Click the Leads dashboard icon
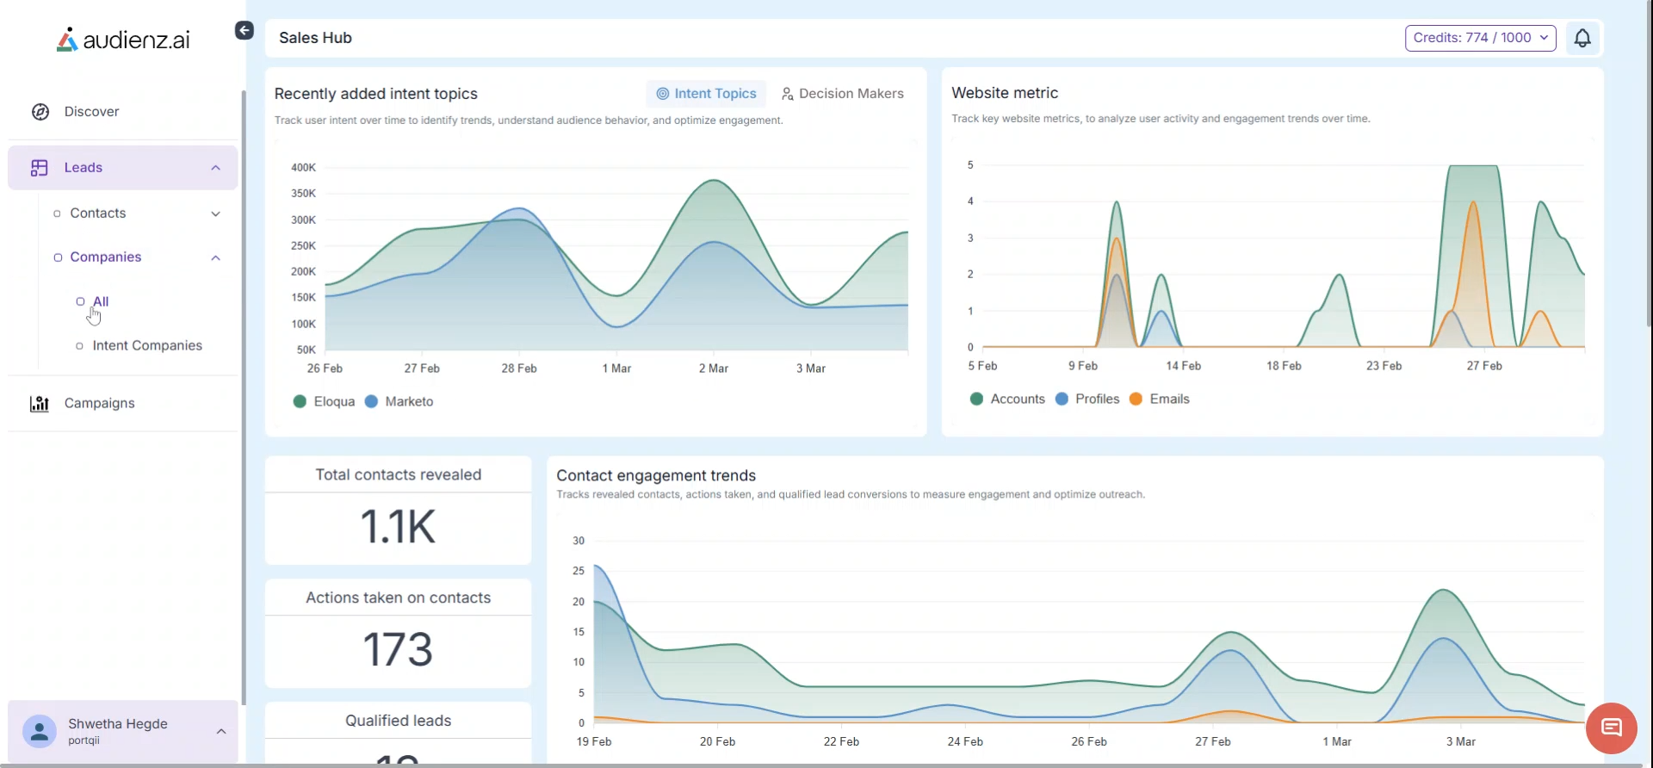Image resolution: width=1653 pixels, height=768 pixels. 40,168
